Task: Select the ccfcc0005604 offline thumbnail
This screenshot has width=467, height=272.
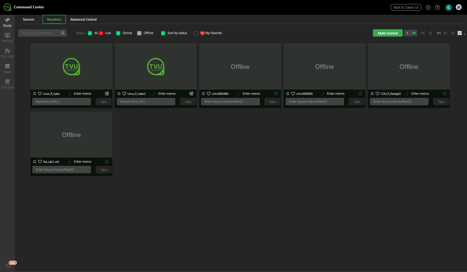Action: click(x=240, y=66)
